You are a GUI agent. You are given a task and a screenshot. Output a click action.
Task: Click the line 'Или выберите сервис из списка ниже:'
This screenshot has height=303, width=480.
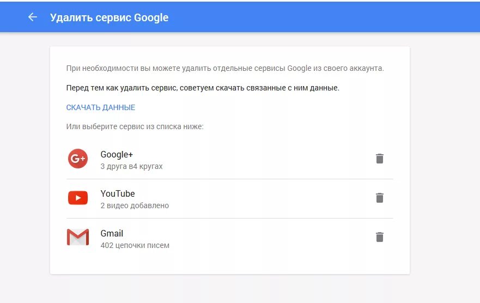[x=135, y=126]
